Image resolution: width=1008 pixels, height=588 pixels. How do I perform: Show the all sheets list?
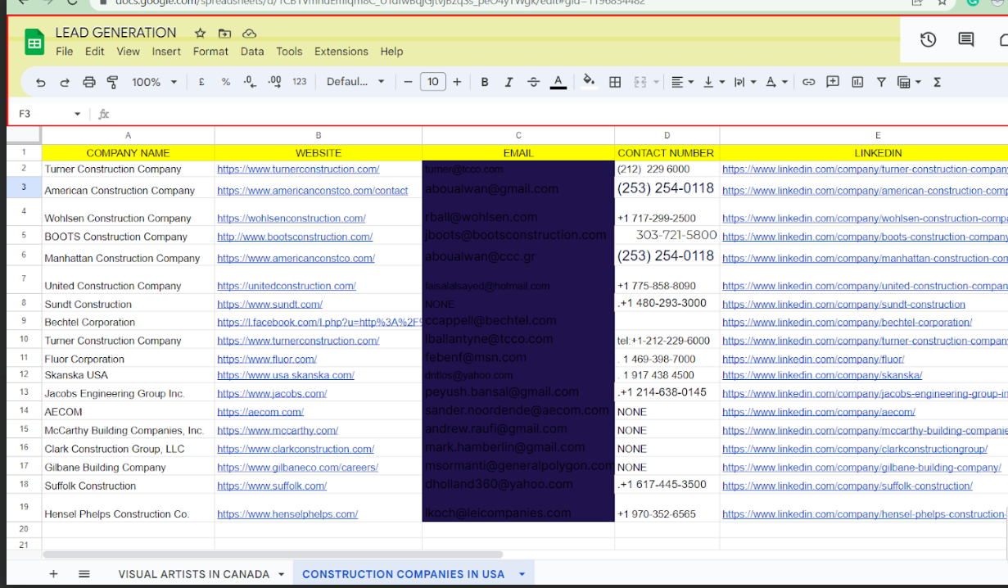click(x=84, y=574)
